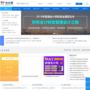Image resolution: width=90 pixels, height=90 pixels.
Task: Click 最新考试资讯 heading
Action: point(73,55)
